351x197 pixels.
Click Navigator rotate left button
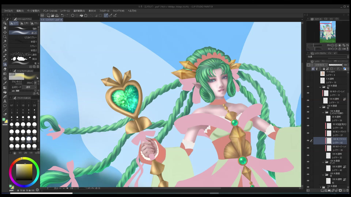click(332, 49)
